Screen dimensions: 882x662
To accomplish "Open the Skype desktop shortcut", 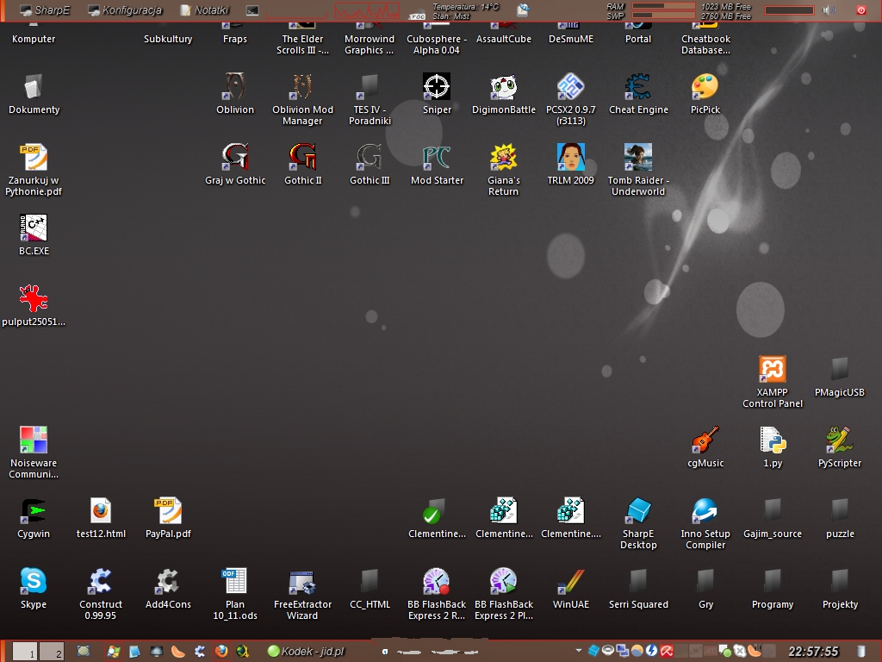I will coord(34,582).
